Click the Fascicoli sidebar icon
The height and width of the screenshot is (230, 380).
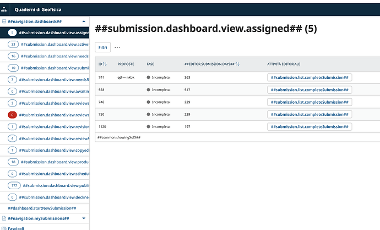[4, 228]
